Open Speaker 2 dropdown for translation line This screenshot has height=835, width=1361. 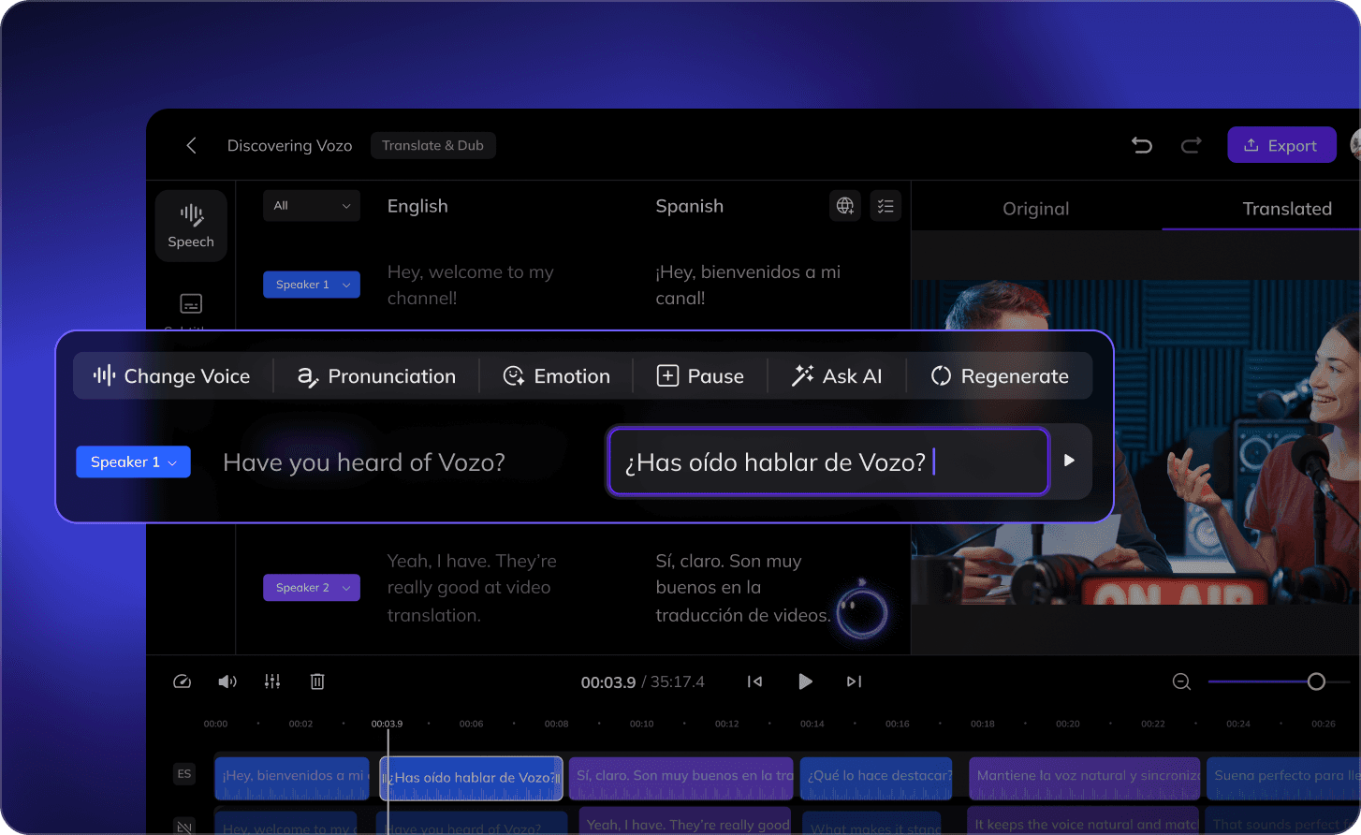(312, 588)
